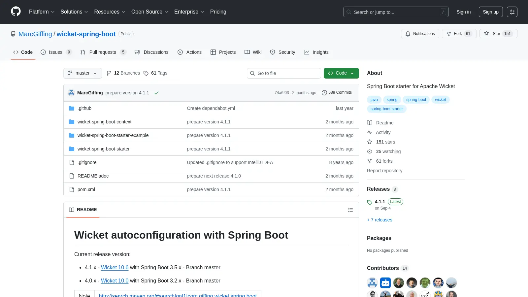
Task: Open the .gitignore file
Action: tap(87, 162)
